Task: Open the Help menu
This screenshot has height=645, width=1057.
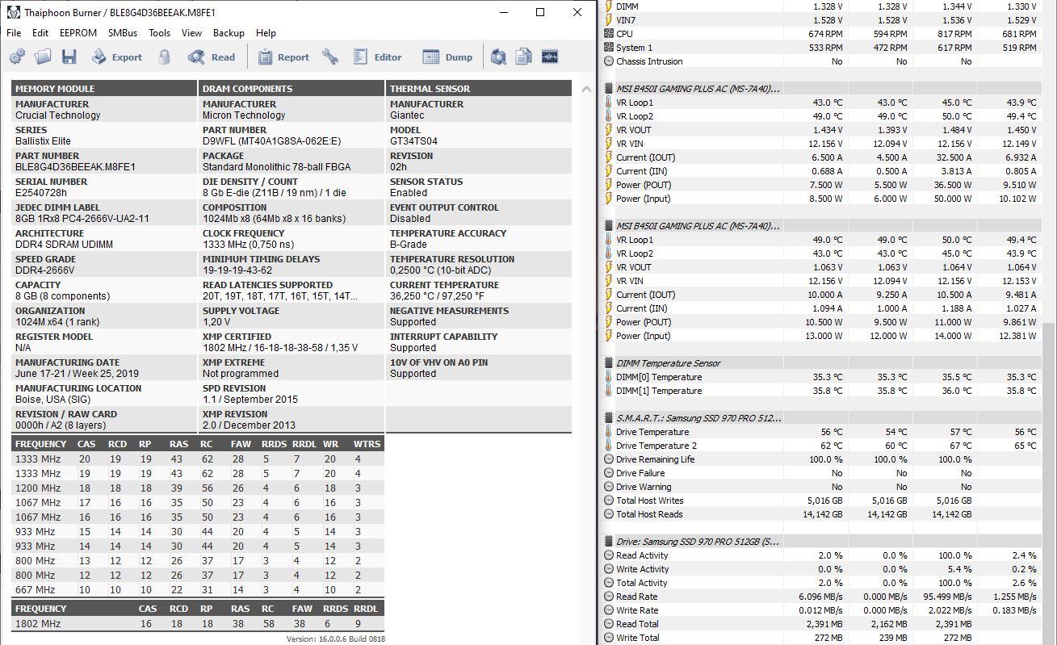Action: (266, 33)
